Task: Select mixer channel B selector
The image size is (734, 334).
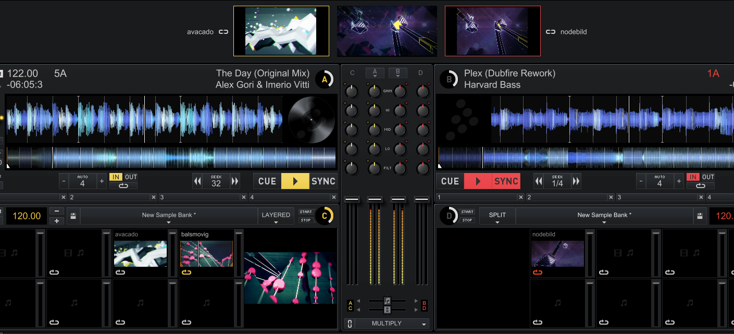Action: (398, 73)
